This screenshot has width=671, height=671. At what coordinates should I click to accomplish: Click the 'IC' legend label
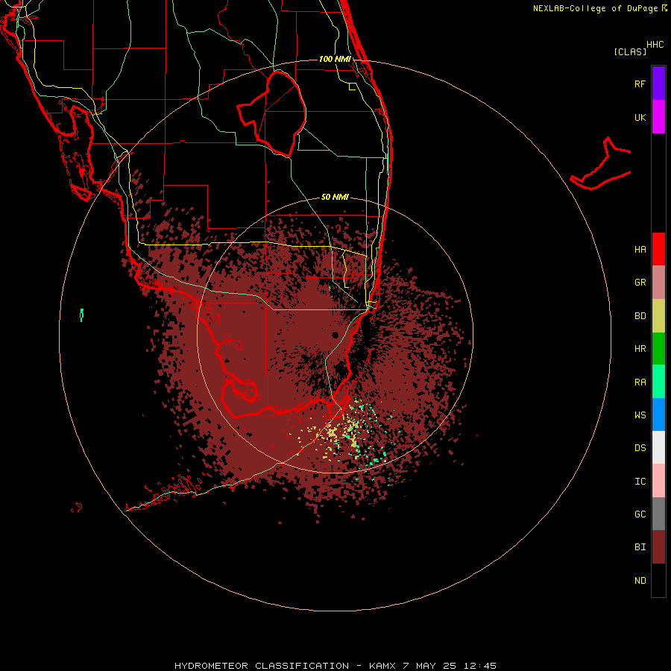[640, 482]
